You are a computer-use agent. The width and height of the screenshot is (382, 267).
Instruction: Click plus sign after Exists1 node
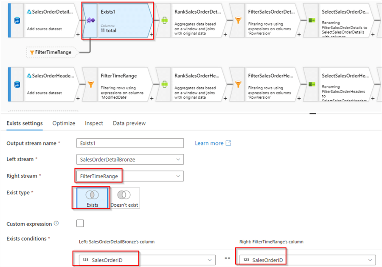tap(152, 34)
